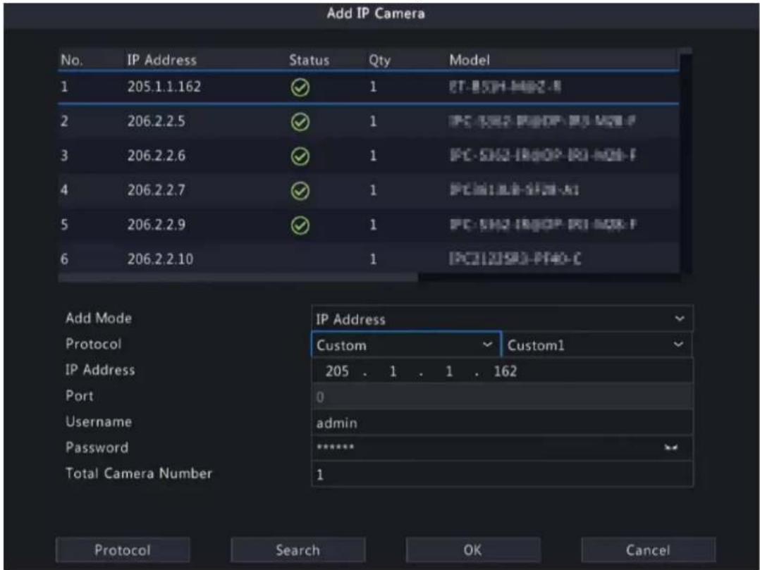Click the Search button
Viewport: 760px width, 570px height.
tap(298, 550)
